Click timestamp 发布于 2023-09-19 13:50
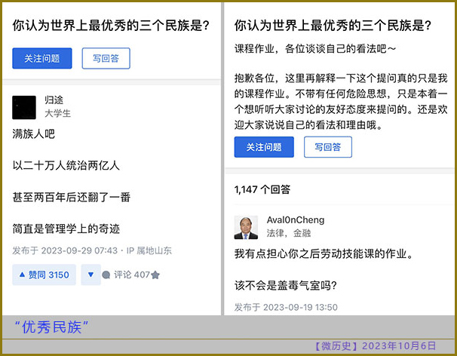 (286, 307)
